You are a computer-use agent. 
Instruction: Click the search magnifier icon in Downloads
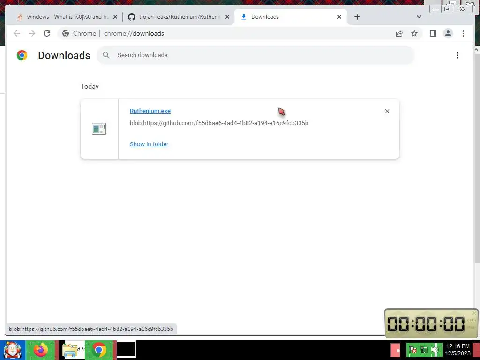pos(106,55)
